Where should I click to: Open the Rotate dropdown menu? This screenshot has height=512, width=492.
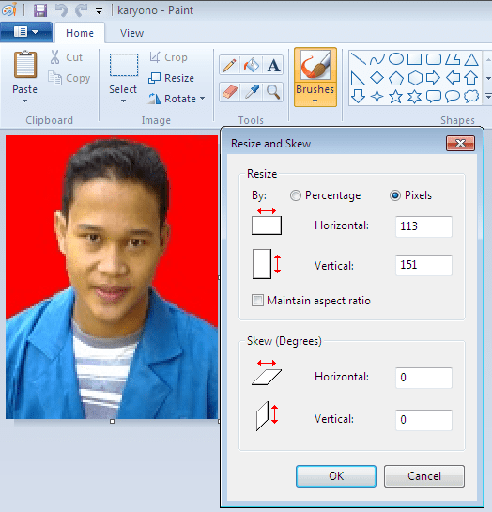click(177, 99)
